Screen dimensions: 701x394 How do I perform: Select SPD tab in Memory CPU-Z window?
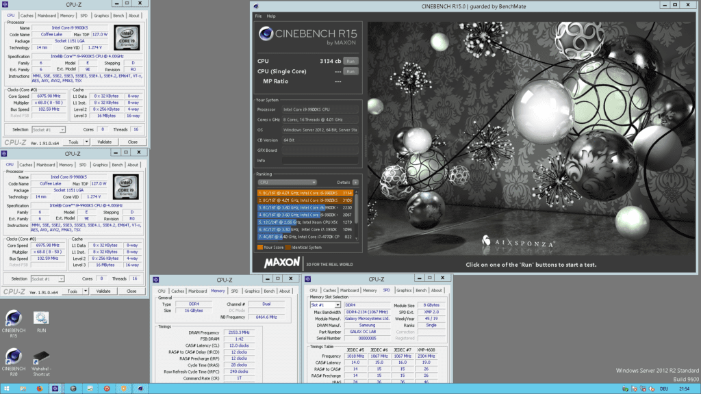tap(234, 291)
